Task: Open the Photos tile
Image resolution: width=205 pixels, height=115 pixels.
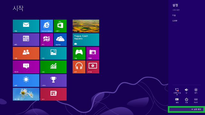Action: point(53,53)
